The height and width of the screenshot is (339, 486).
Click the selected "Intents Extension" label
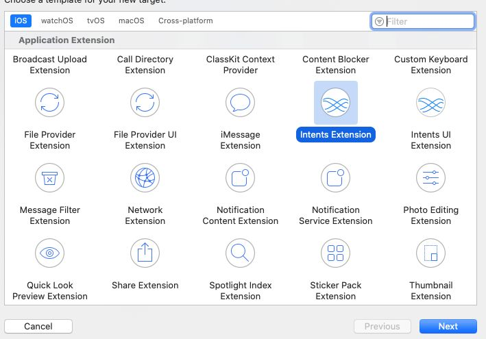[x=336, y=135]
